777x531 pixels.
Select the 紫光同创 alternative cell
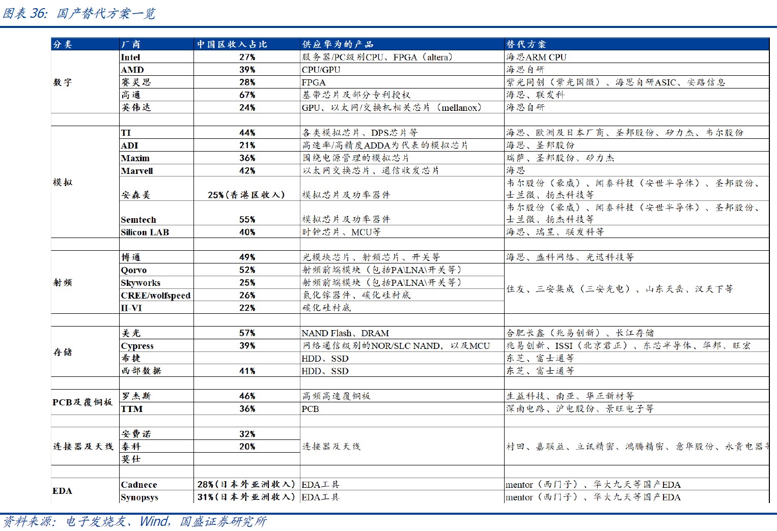click(636, 82)
